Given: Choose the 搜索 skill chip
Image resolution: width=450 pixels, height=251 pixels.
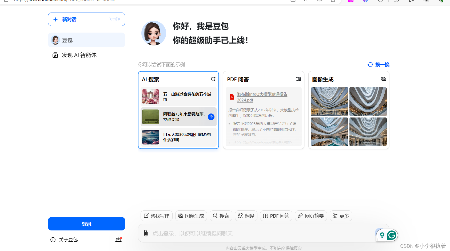Looking at the screenshot, I should pos(221,216).
